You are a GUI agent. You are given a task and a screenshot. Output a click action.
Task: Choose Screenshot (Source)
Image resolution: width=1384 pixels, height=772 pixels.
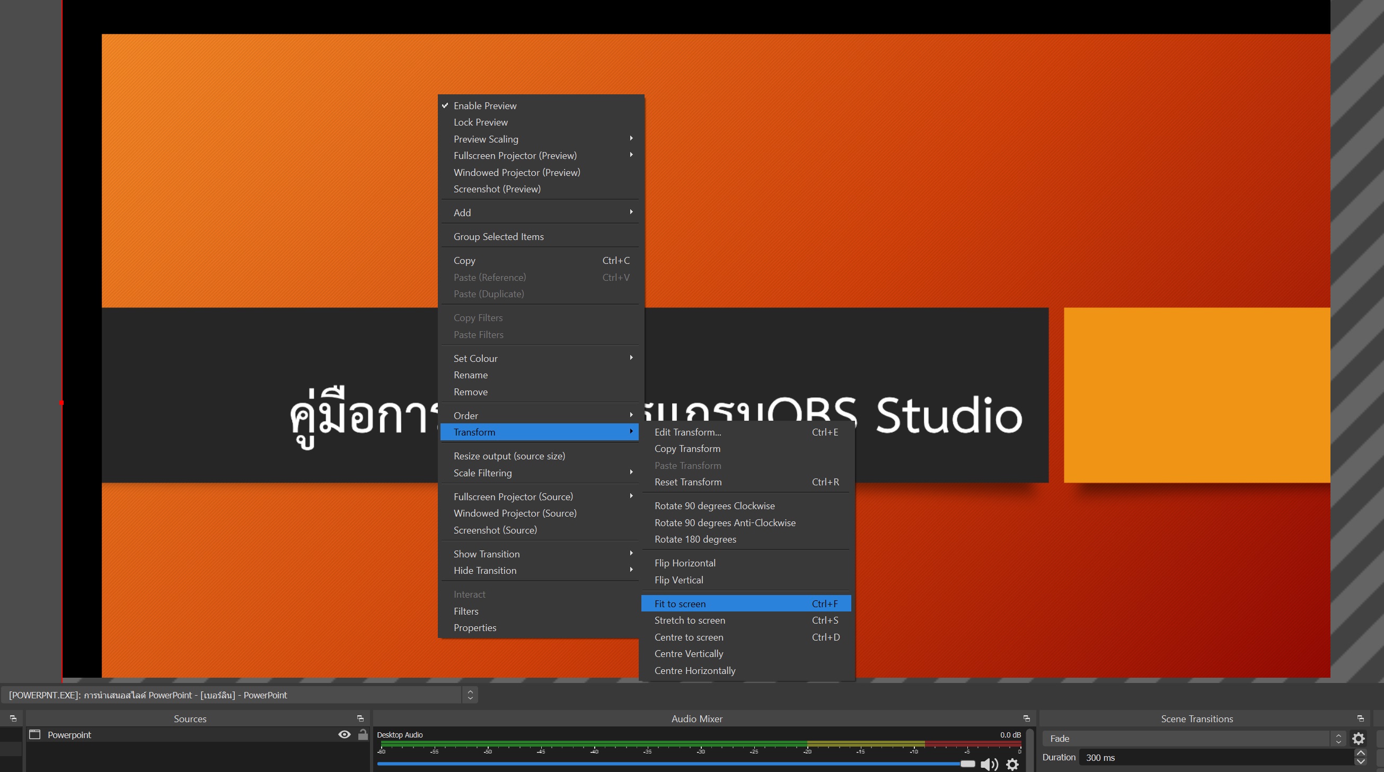point(540,530)
